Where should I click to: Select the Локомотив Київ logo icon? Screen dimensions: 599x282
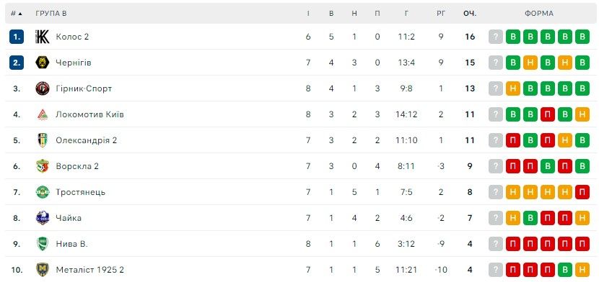tap(43, 114)
